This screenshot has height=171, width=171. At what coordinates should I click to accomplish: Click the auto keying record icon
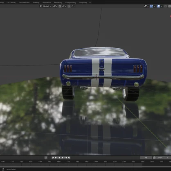[x=46, y=157]
